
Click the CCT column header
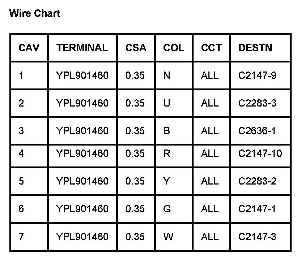pyautogui.click(x=211, y=48)
